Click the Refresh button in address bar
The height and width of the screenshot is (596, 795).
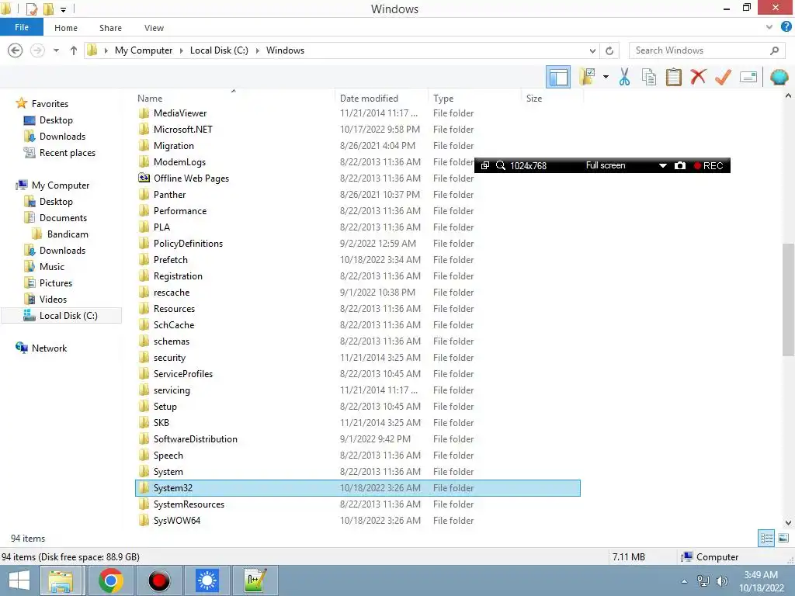click(x=609, y=50)
